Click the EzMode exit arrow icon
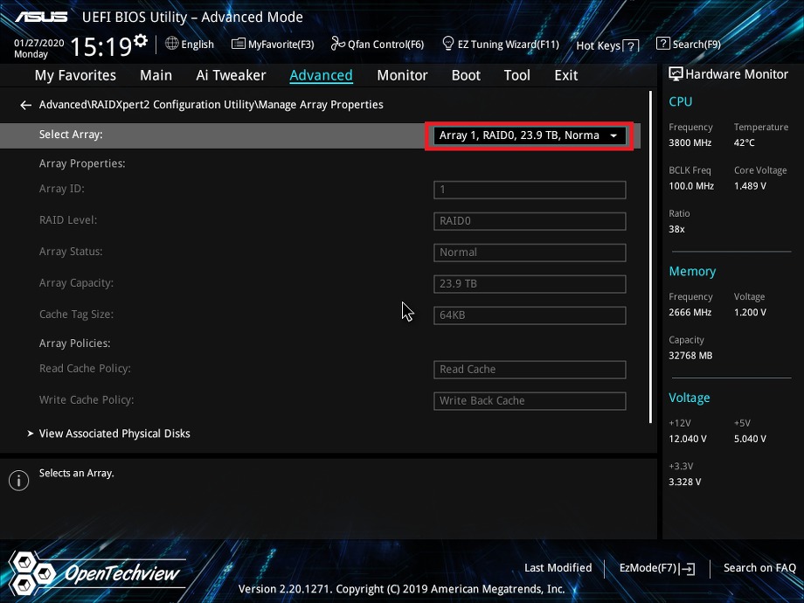The image size is (804, 603). [x=687, y=568]
